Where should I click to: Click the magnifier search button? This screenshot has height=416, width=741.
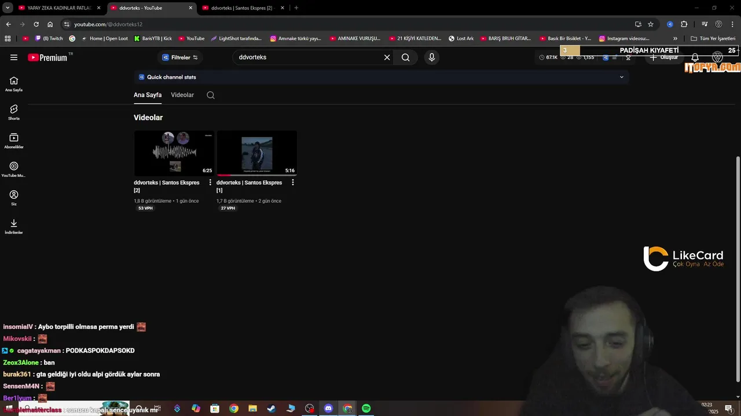point(405,57)
